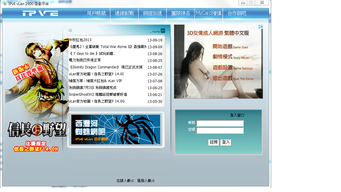Close the IPvE vLan window
Viewport: 341px width, 192px height.
point(262,2)
